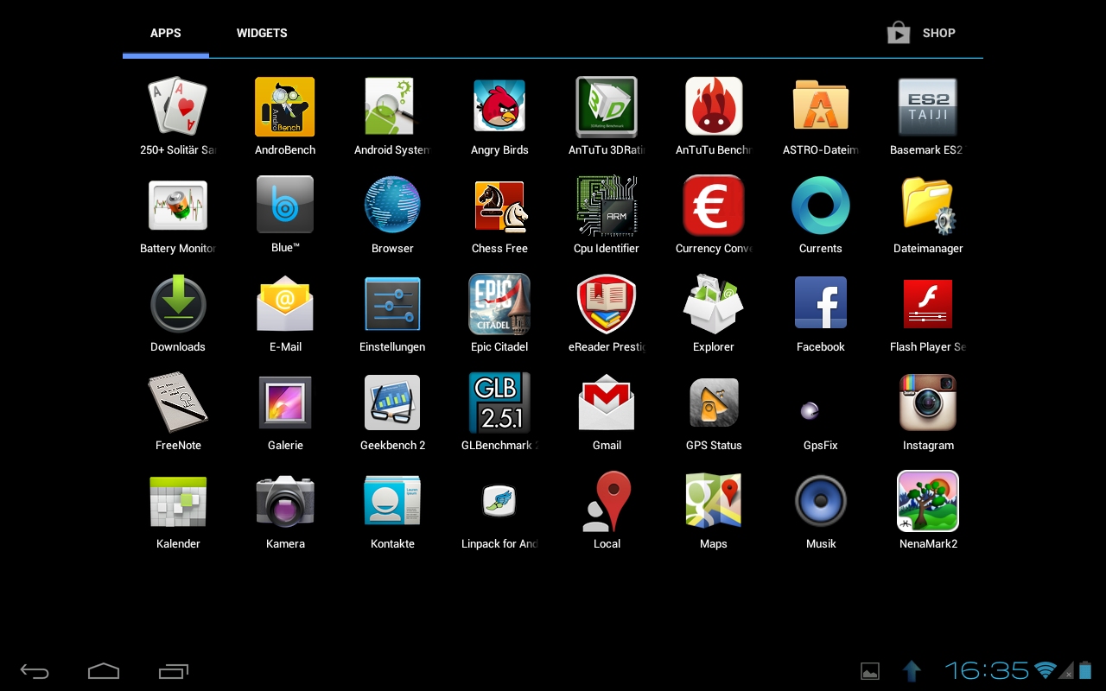The width and height of the screenshot is (1106, 691).
Task: Open GLBenchmark 2.5.1 app
Action: 499,403
